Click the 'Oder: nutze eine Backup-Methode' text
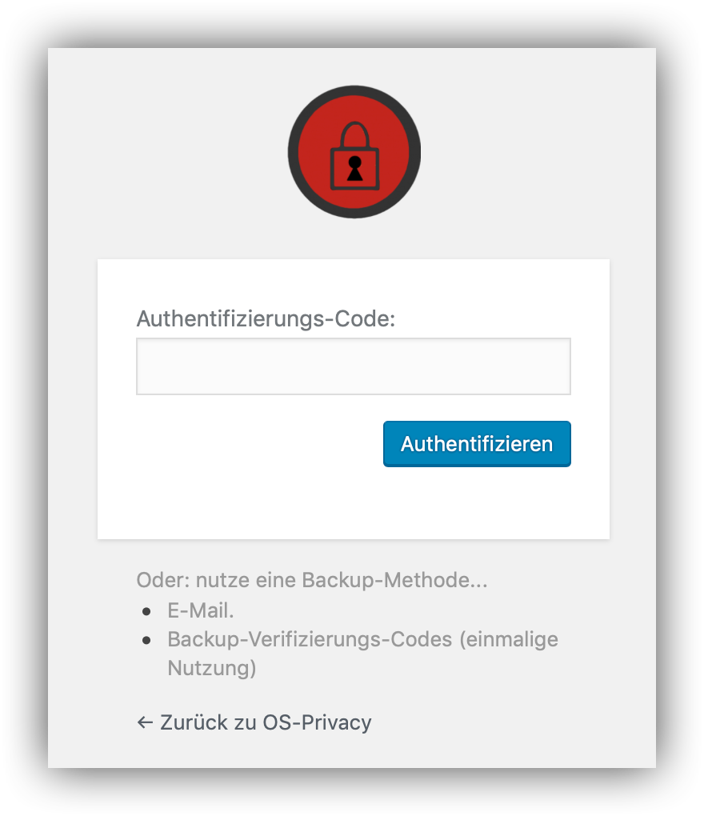Viewport: 704px width, 816px height. (x=312, y=580)
